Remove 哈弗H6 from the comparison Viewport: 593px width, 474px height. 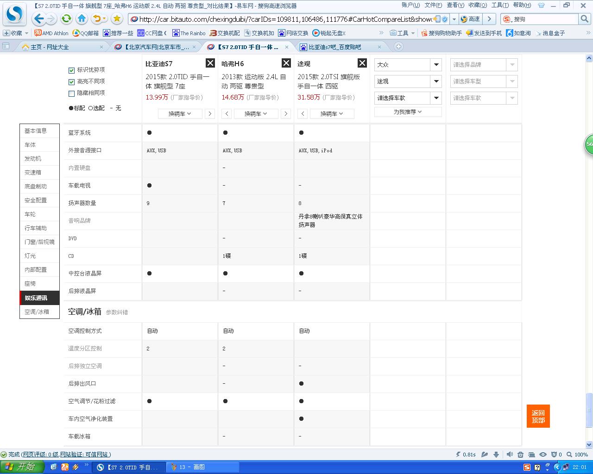[286, 63]
